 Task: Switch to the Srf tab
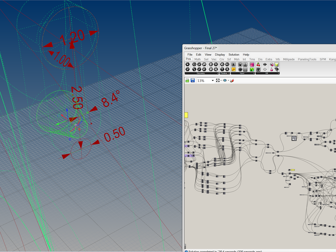(x=229, y=59)
